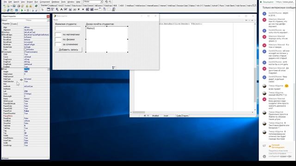
Task: Pick the RadioButton component in the palette
Action: tap(83, 10)
